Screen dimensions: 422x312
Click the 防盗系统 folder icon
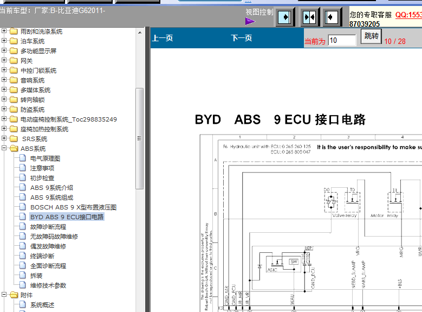14,109
